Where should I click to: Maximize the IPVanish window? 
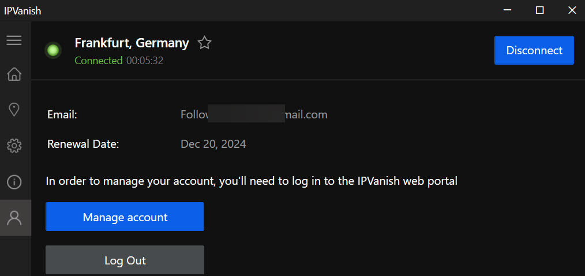(x=539, y=10)
